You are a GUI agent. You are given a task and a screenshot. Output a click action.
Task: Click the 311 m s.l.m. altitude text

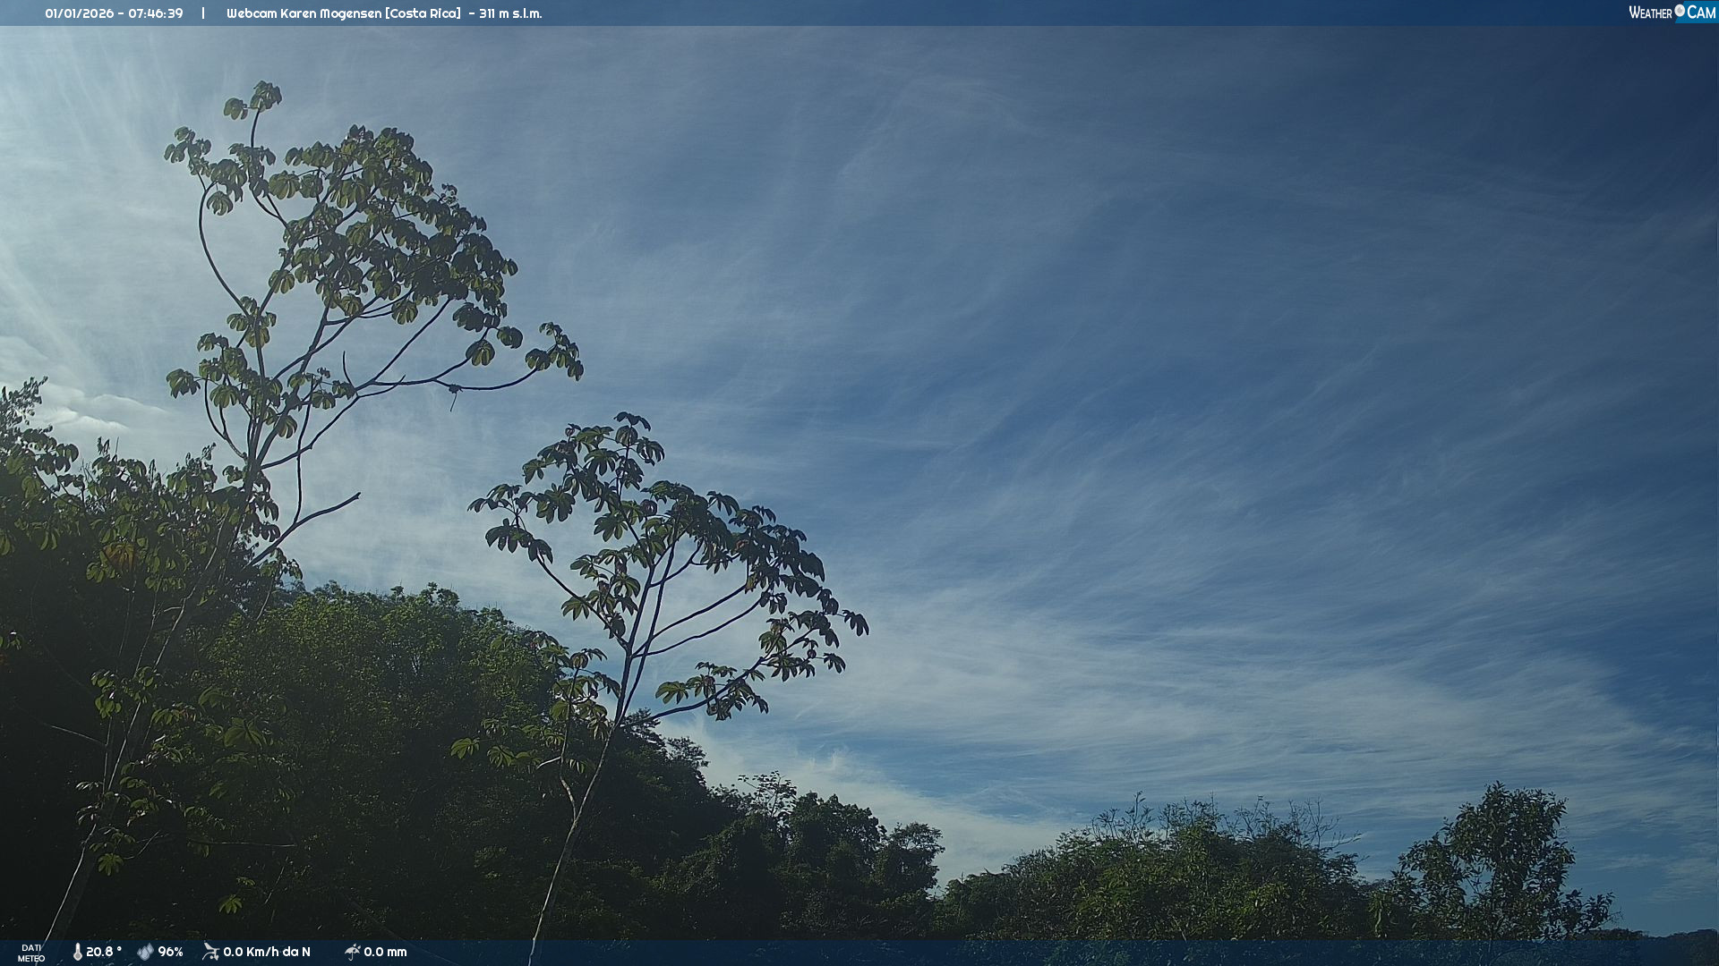pos(510,13)
